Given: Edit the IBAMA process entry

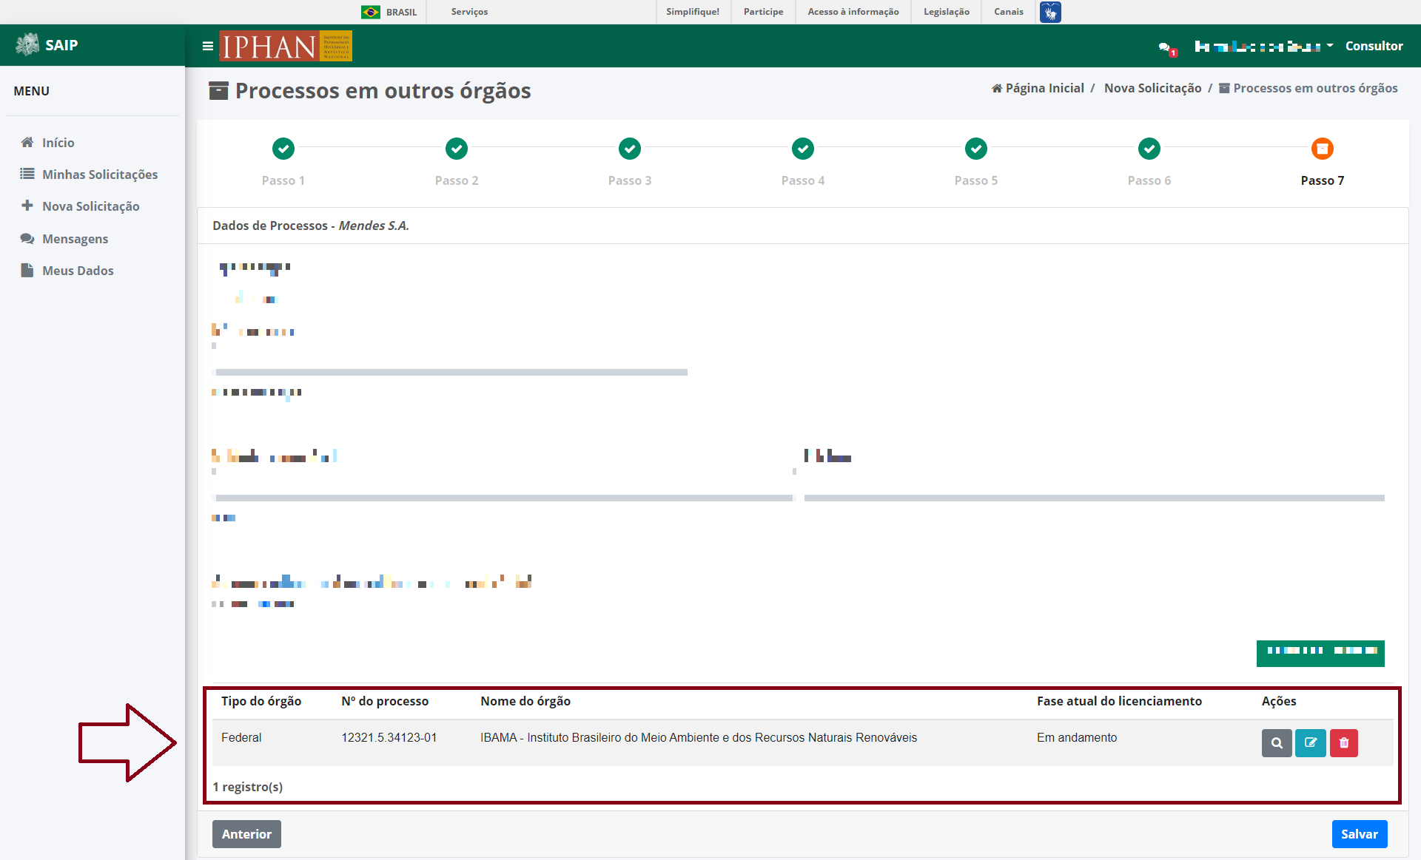Looking at the screenshot, I should (1311, 743).
